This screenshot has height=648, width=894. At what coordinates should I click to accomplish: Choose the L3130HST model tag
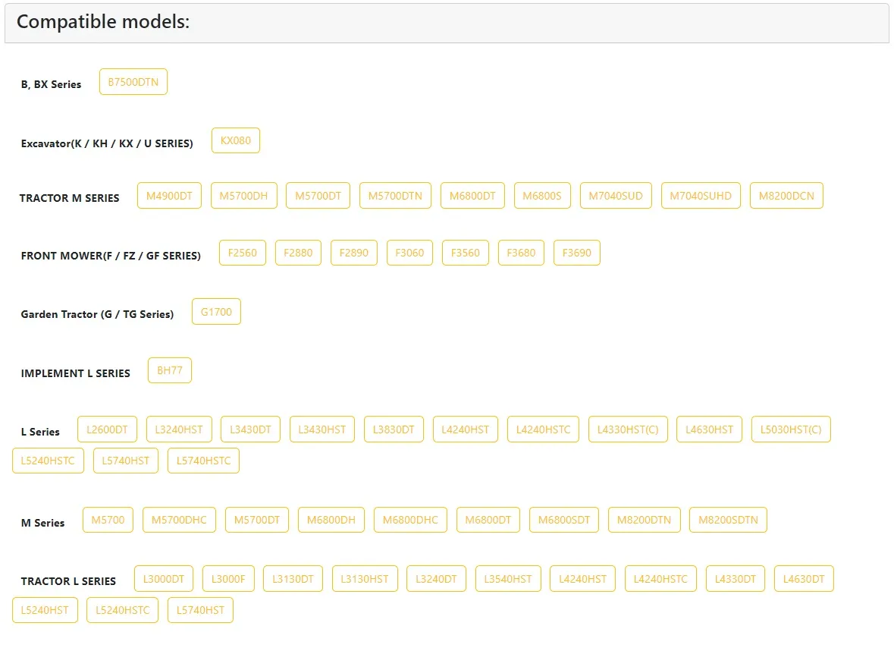point(365,579)
